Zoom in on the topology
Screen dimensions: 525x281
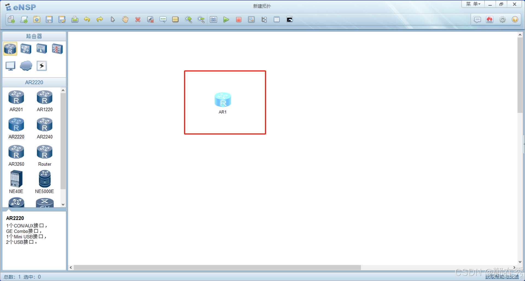point(188,19)
